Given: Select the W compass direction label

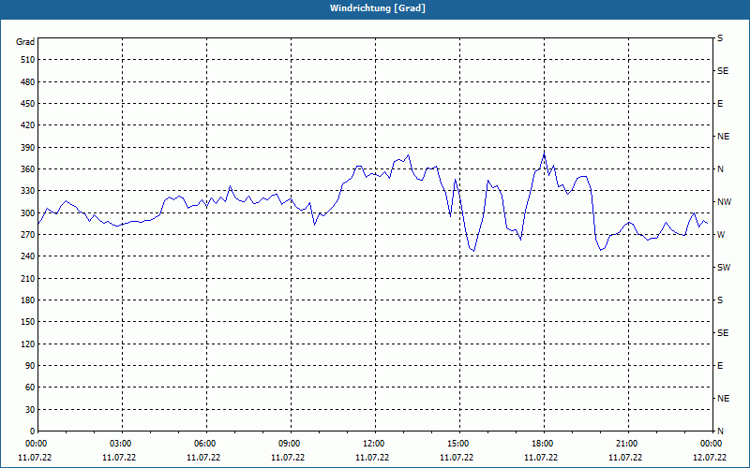Looking at the screenshot, I should pyautogui.click(x=721, y=235).
